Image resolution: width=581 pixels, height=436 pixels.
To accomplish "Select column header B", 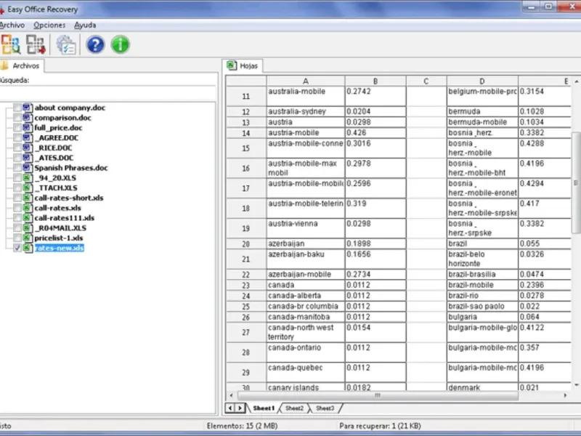I will (x=375, y=81).
